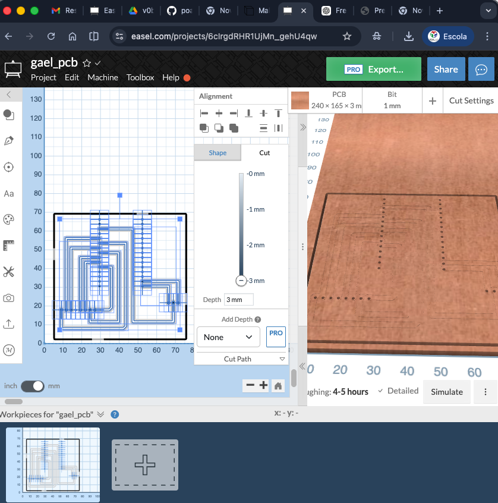The height and width of the screenshot is (503, 498).
Task: Select the drill point target tool
Action: click(9, 167)
